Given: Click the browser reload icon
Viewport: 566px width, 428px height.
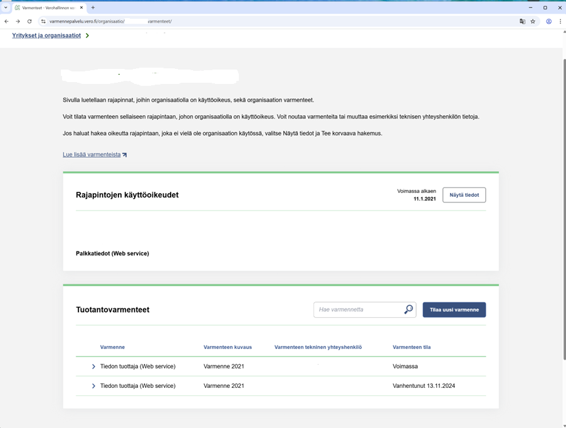Looking at the screenshot, I should pos(29,21).
